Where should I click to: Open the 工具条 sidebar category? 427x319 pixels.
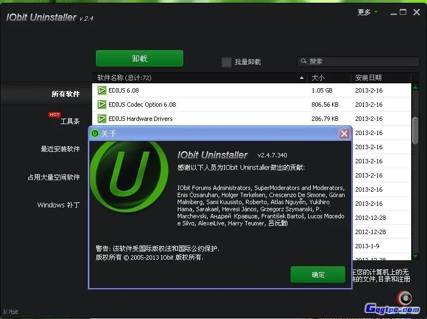[70, 121]
